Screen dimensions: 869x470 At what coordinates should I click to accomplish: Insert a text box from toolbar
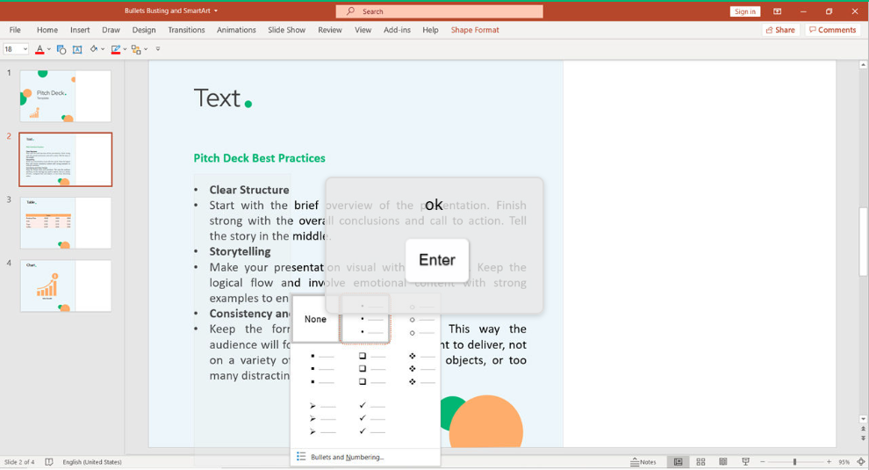[77, 49]
